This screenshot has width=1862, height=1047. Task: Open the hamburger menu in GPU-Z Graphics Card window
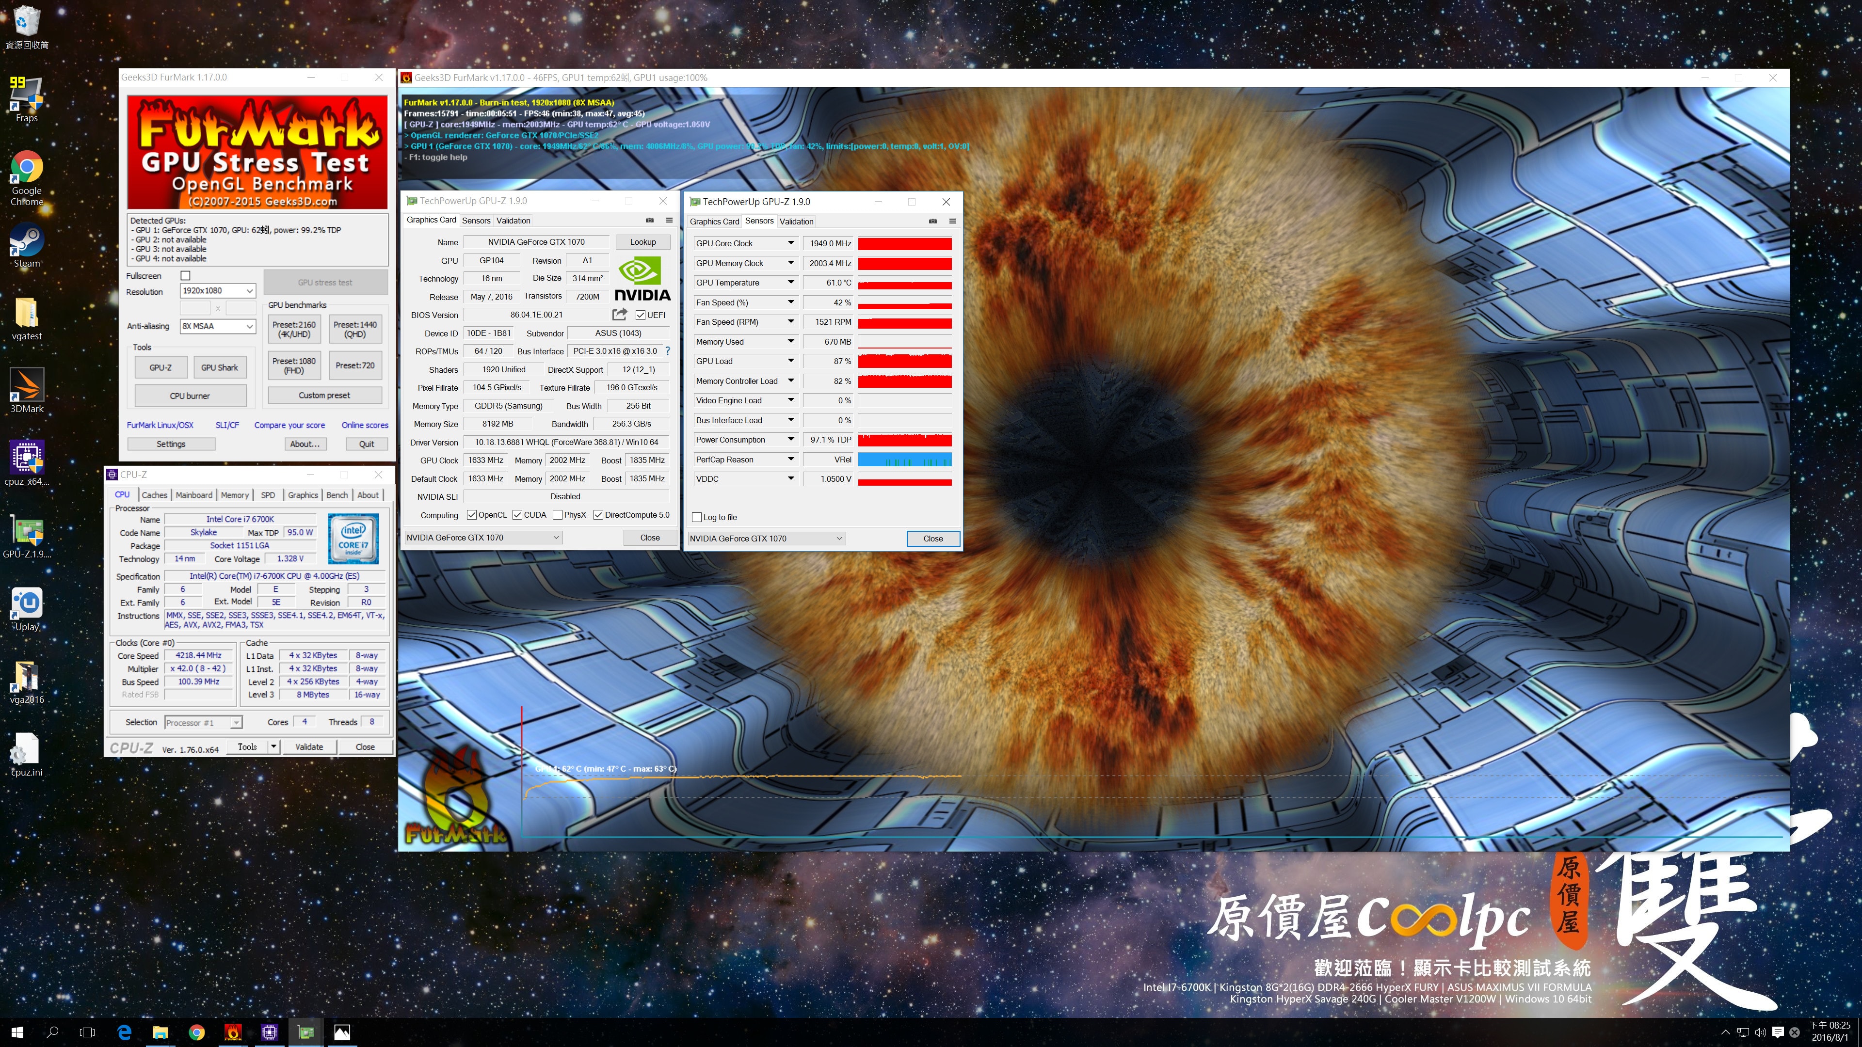(669, 221)
